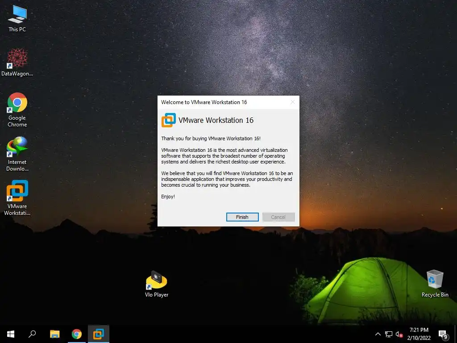
Task: Click the 'Thank you for buying VMware Workstation 16!' text
Action: pos(211,138)
